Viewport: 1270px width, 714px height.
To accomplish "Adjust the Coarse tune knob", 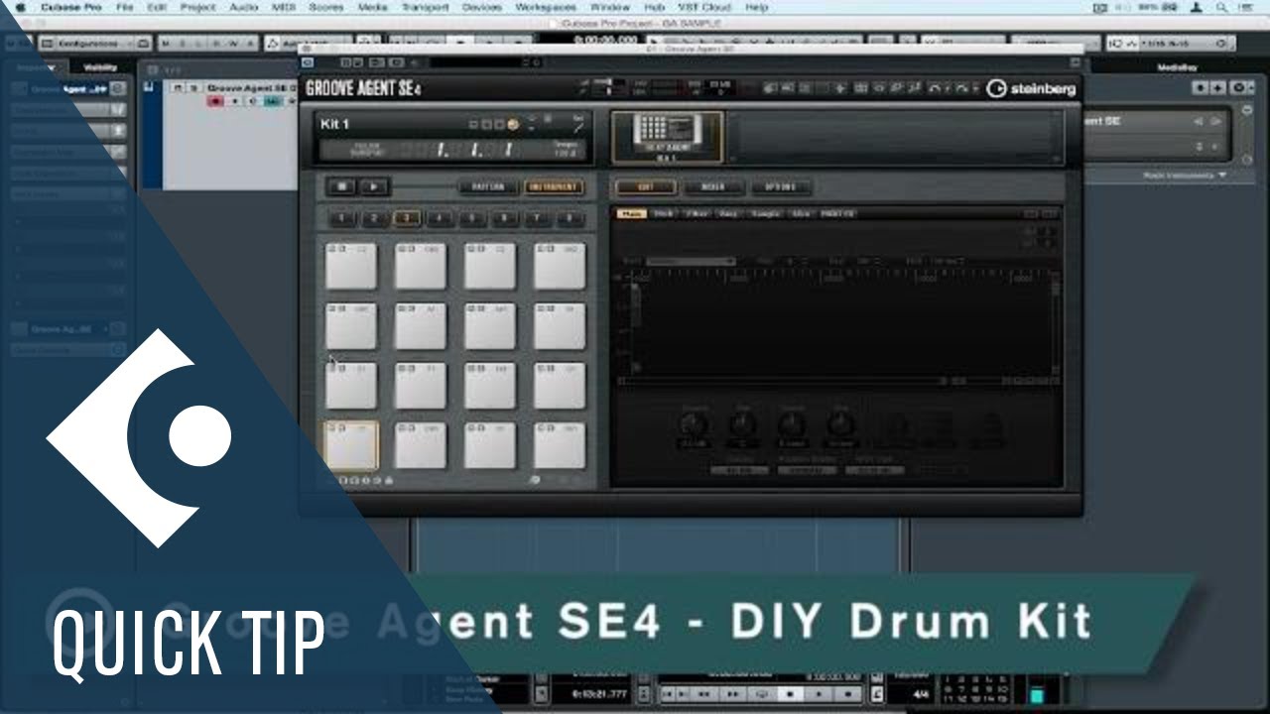I will coord(792,425).
